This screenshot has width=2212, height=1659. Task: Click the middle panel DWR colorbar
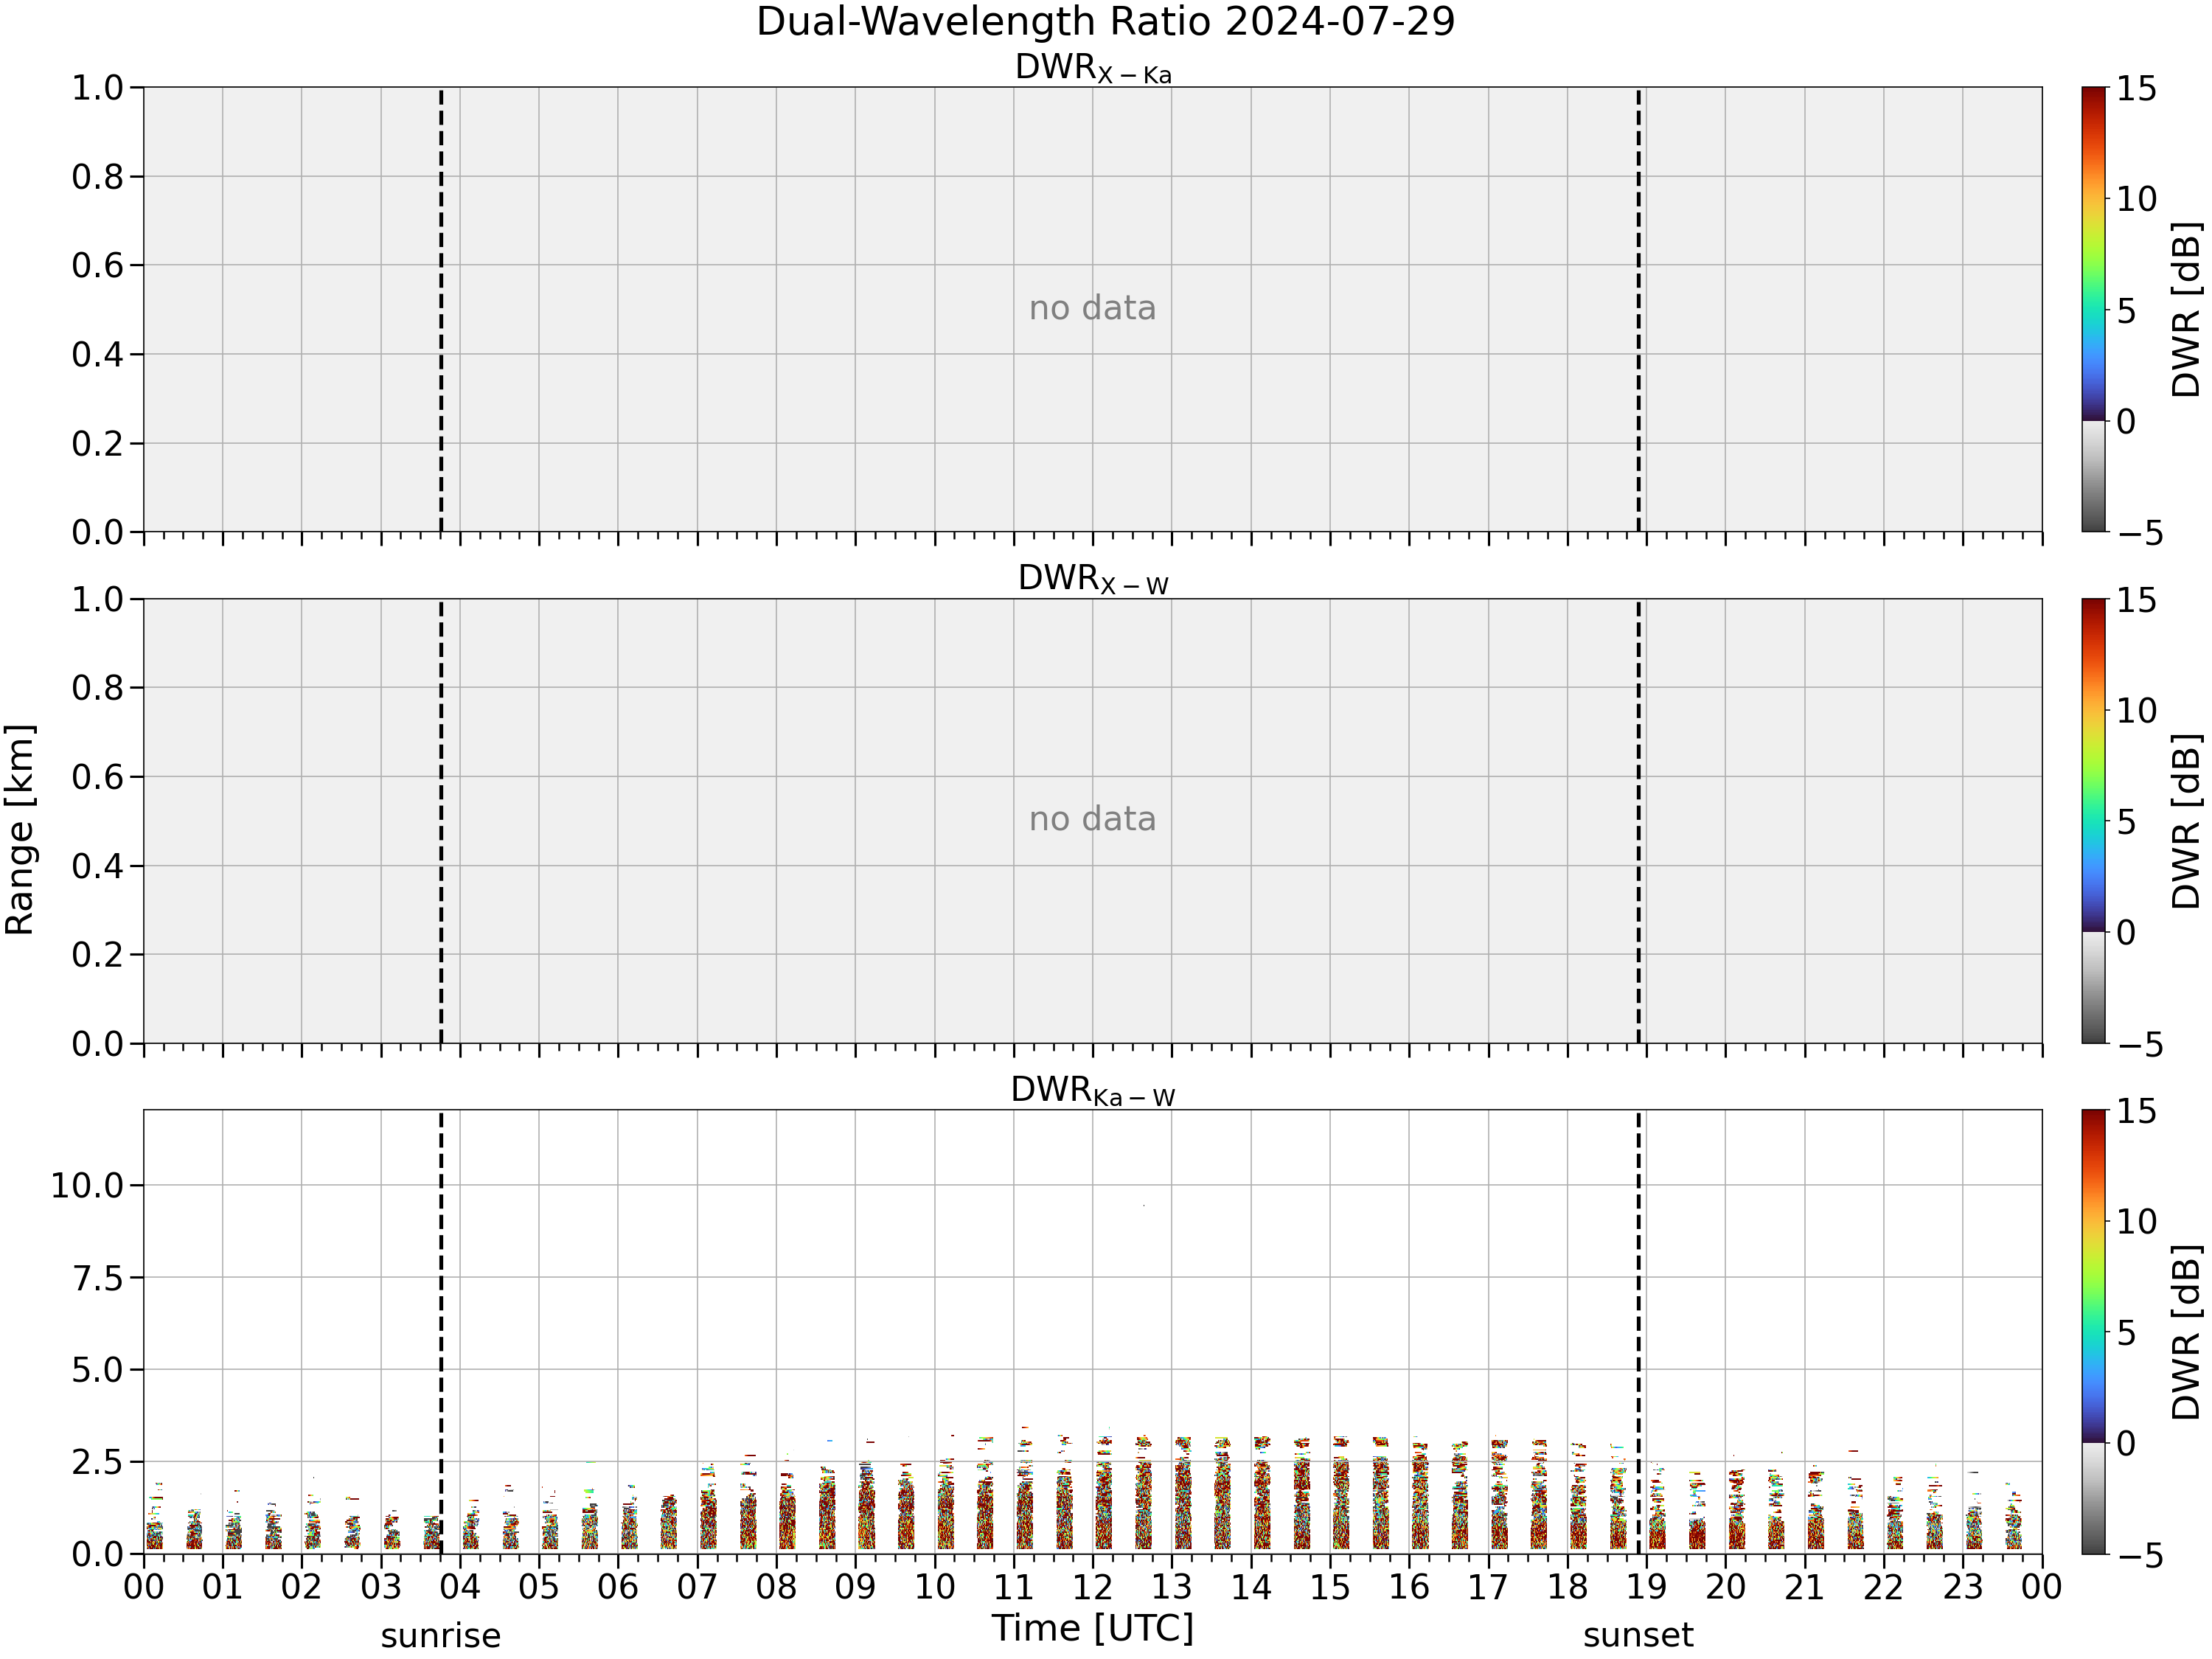(x=2093, y=821)
